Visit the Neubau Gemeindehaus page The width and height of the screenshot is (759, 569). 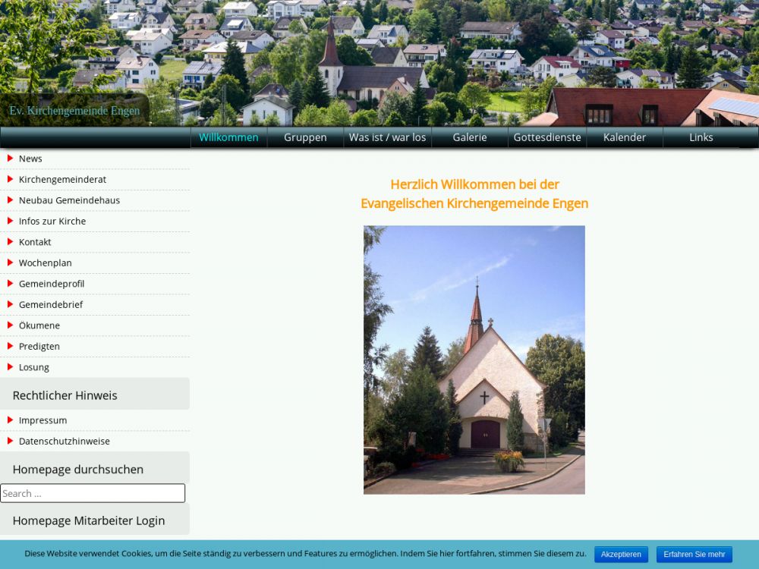click(69, 200)
